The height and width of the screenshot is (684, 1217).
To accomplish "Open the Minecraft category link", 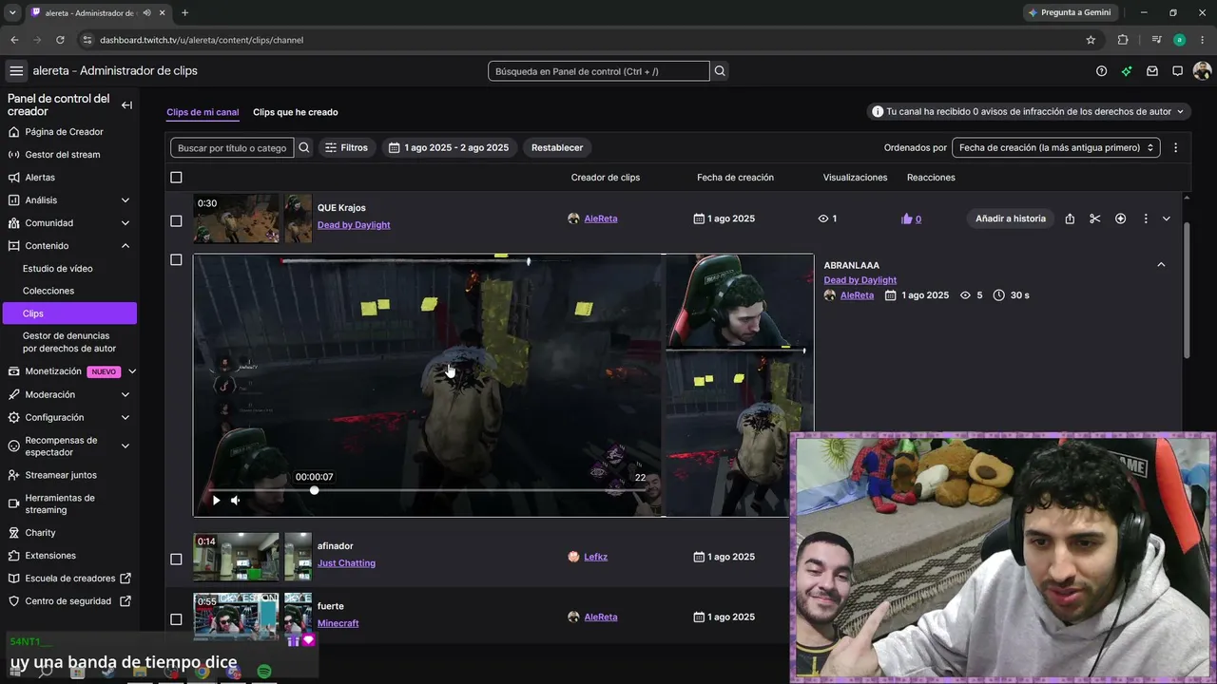I will pos(338,623).
